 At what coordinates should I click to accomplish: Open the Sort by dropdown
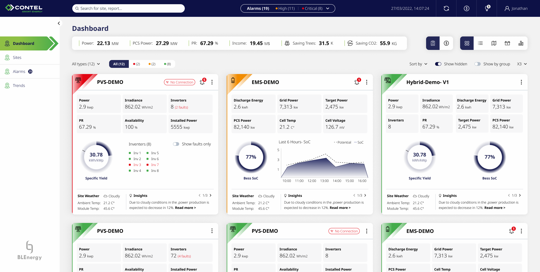coord(418,64)
